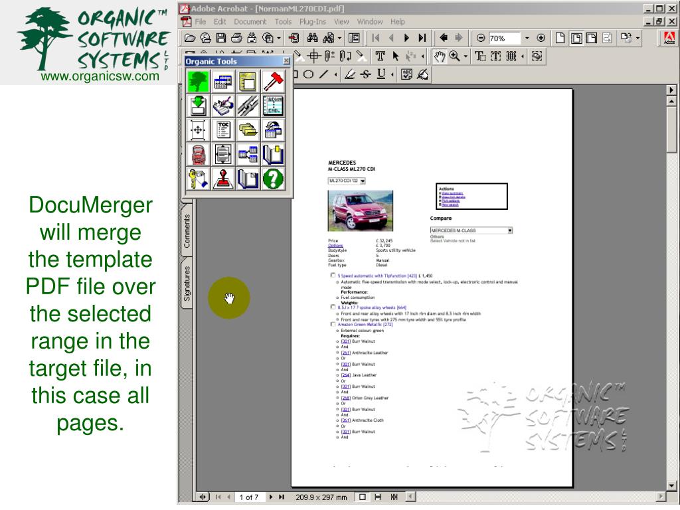Open the zoom percentage dropdown arrow
The height and width of the screenshot is (510, 680).
point(527,38)
